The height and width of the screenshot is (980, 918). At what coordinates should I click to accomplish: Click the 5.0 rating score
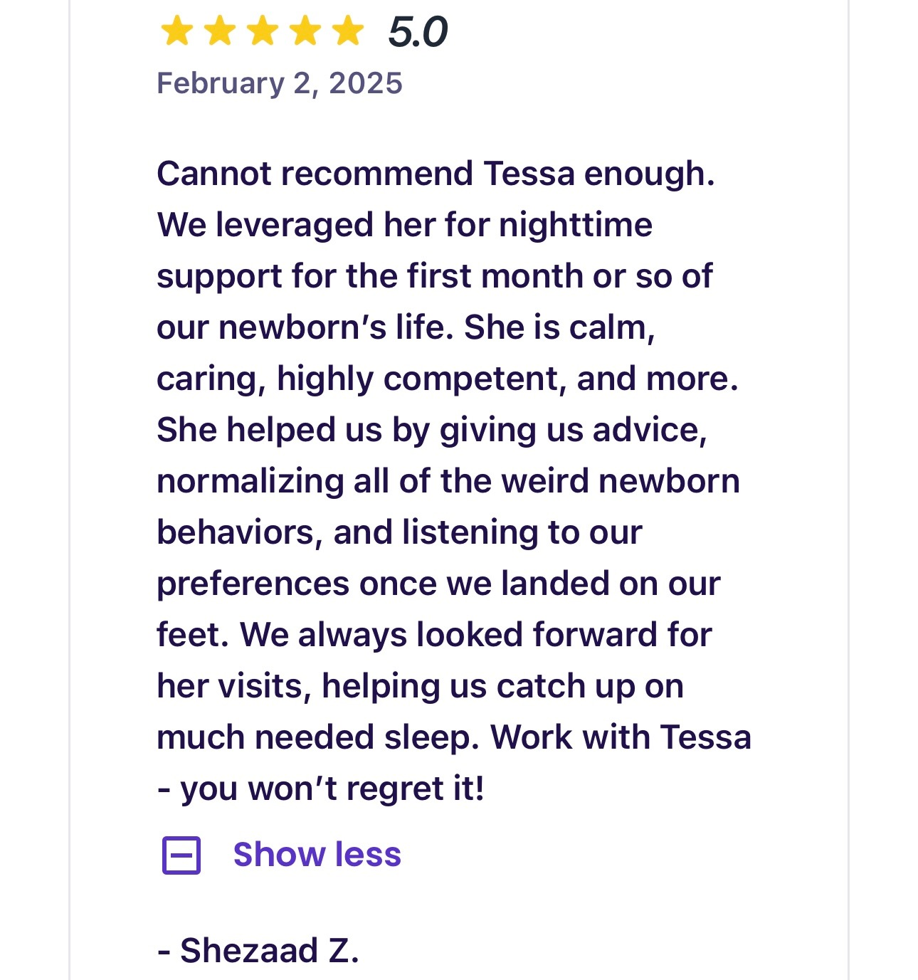pos(418,33)
